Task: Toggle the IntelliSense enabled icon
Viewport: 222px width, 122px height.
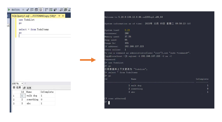Action: pos(41,10)
